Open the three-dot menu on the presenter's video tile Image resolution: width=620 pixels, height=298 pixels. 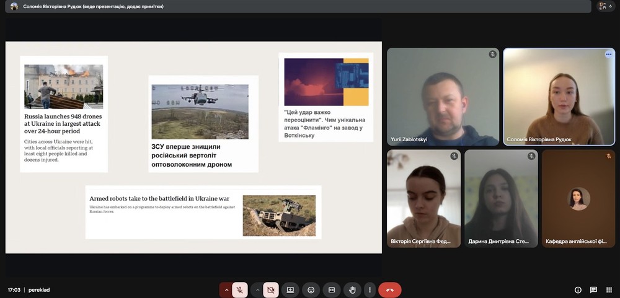tap(608, 55)
